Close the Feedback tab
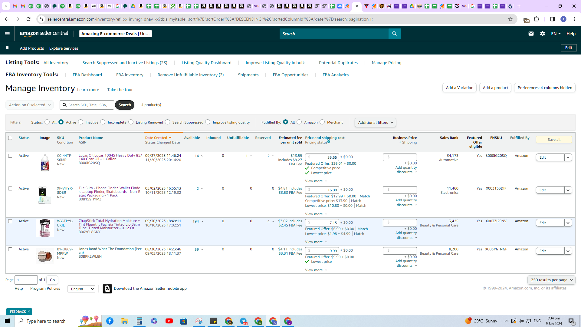 [x=29, y=312]
